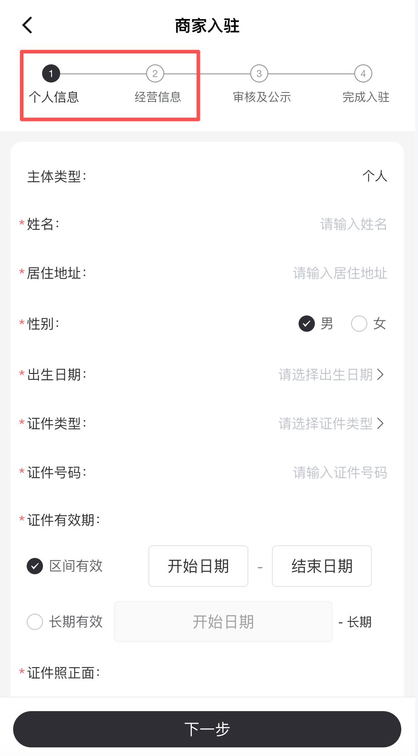This screenshot has width=418, height=756.
Task: Click step 1 circle for 个人信息
Action: coord(51,73)
